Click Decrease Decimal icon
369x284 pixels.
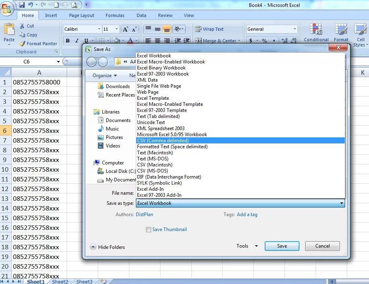pos(293,40)
